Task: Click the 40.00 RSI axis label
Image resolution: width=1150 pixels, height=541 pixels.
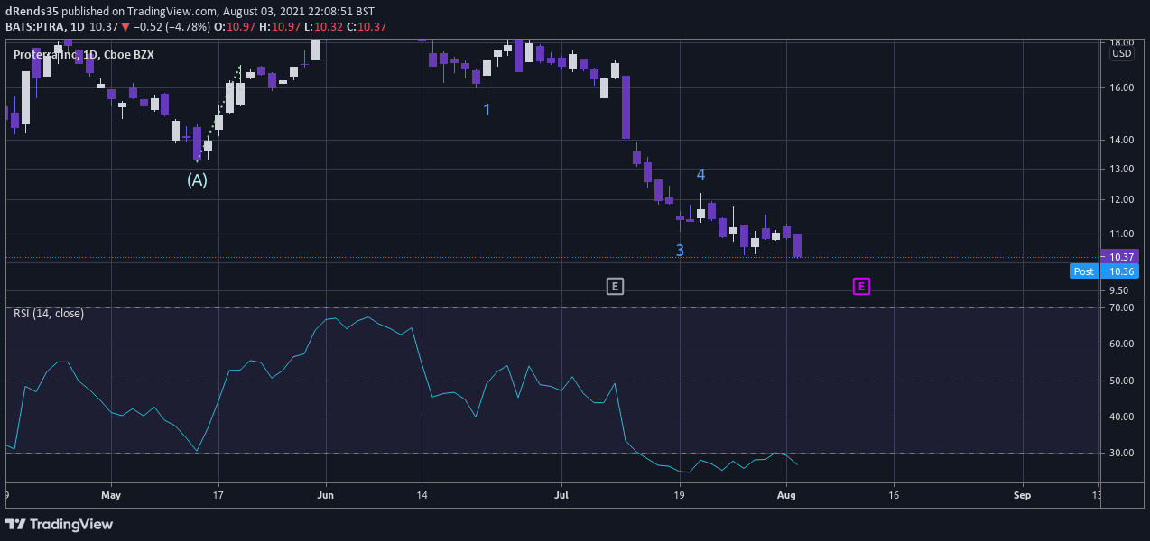Action: pos(1121,417)
